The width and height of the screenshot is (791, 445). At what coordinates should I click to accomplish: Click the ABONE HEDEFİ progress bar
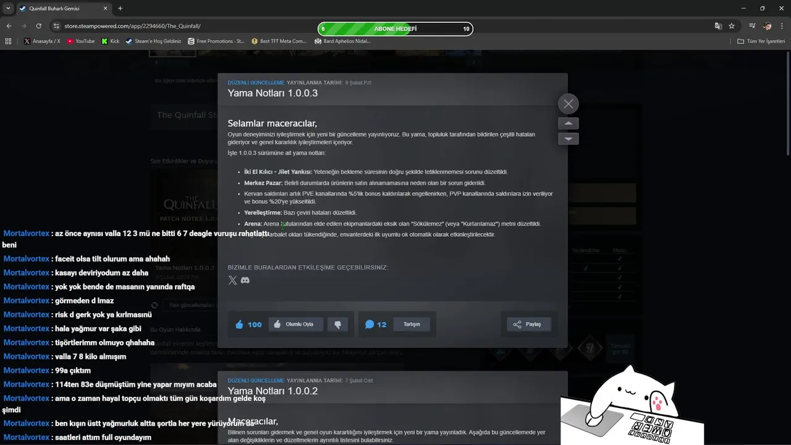click(395, 28)
